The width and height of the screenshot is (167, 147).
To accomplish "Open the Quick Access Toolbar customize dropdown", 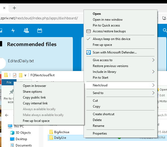I will [25, 75].
